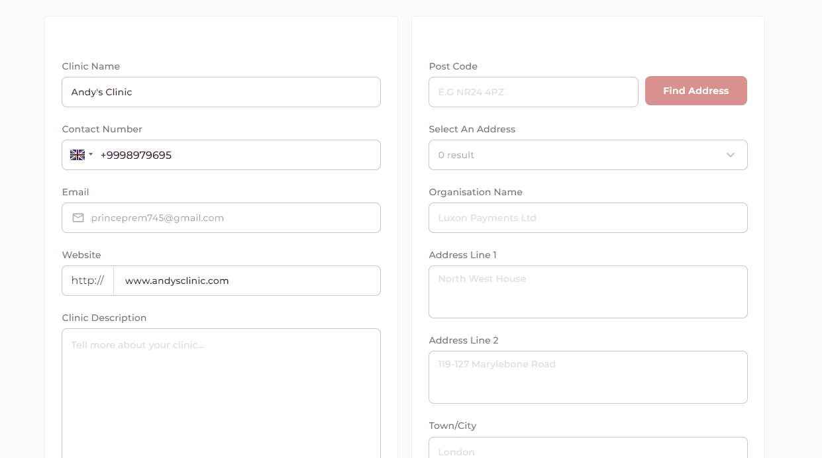Click the Website URL text field
Image resolution: width=822 pixels, height=458 pixels.
(246, 281)
